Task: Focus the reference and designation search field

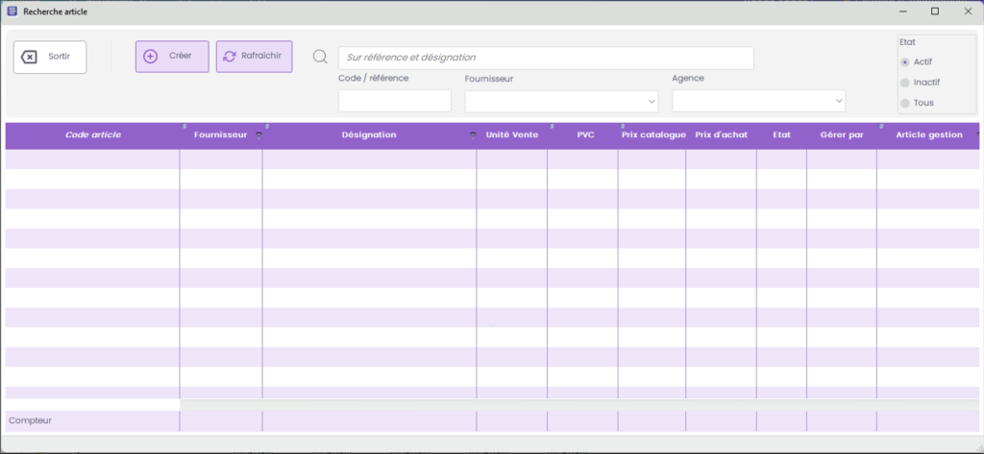Action: click(546, 58)
